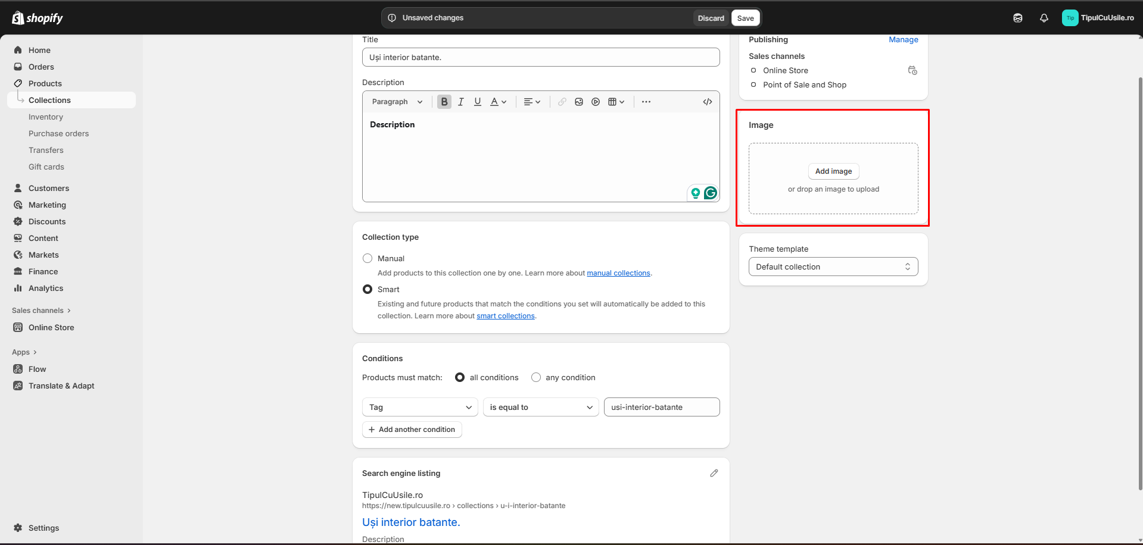Viewport: 1143px width, 545px height.
Task: Open Online Store publish schedule icon
Action: coord(912,70)
